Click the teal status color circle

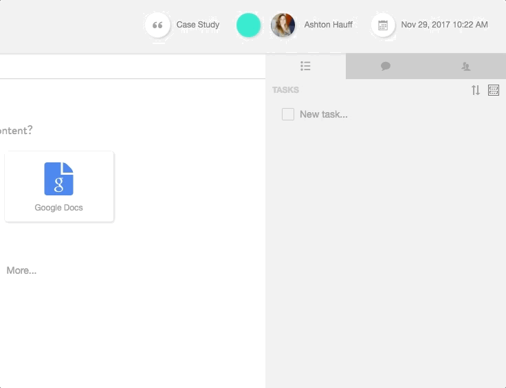coord(248,25)
